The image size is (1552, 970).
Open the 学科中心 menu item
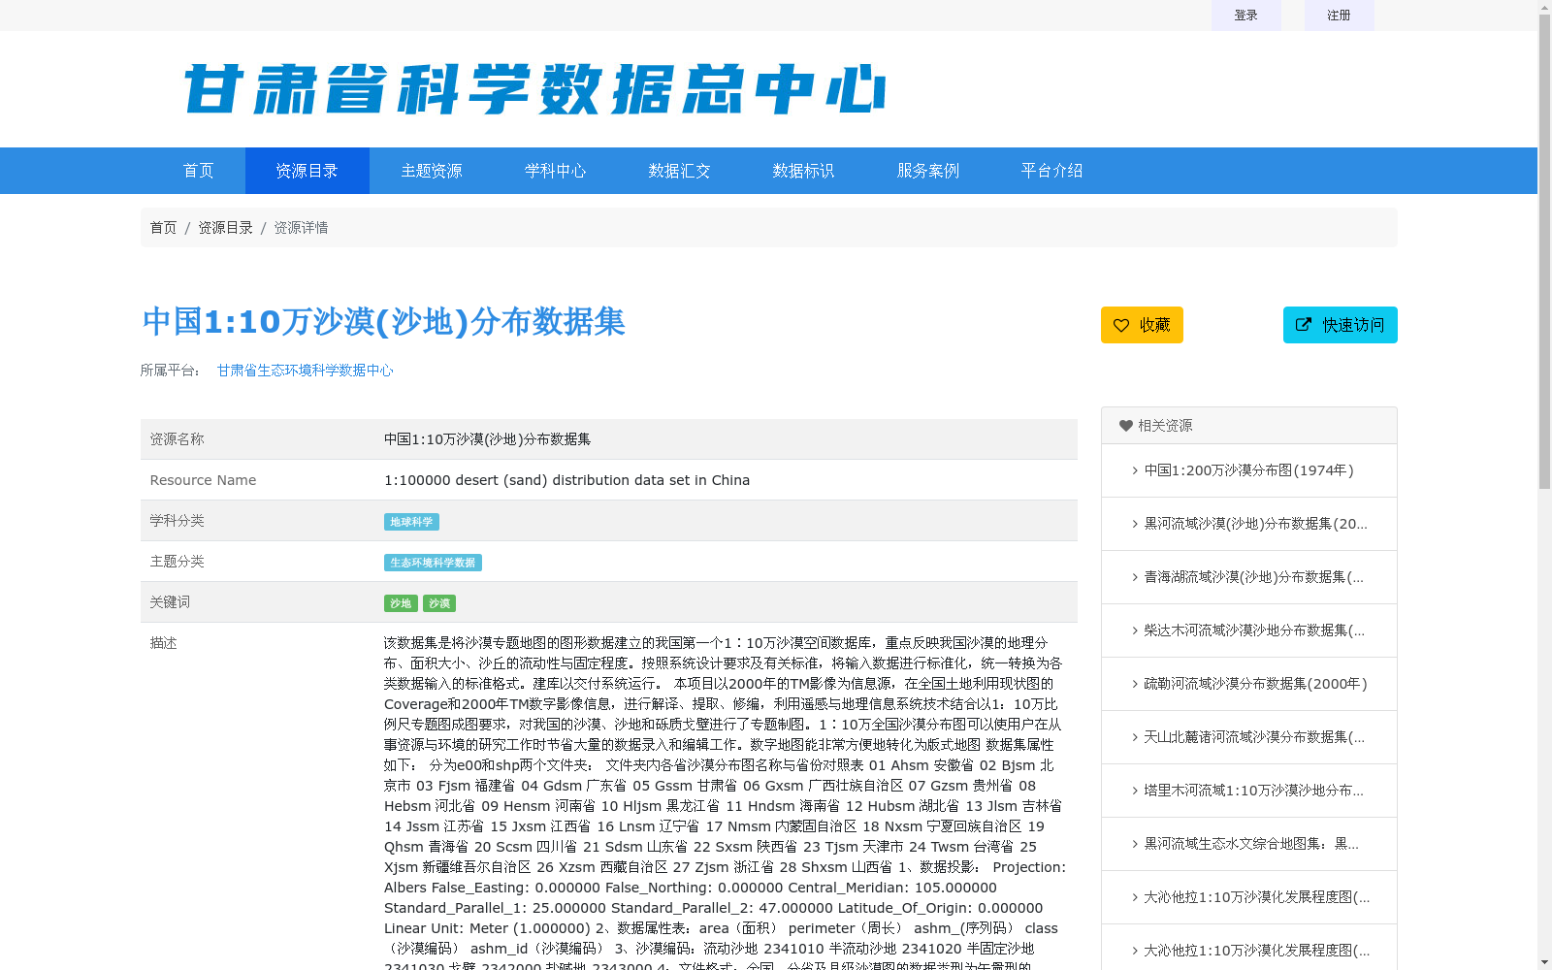click(556, 171)
